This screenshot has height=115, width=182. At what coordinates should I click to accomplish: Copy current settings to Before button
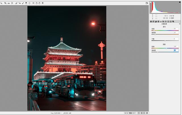click(x=144, y=113)
